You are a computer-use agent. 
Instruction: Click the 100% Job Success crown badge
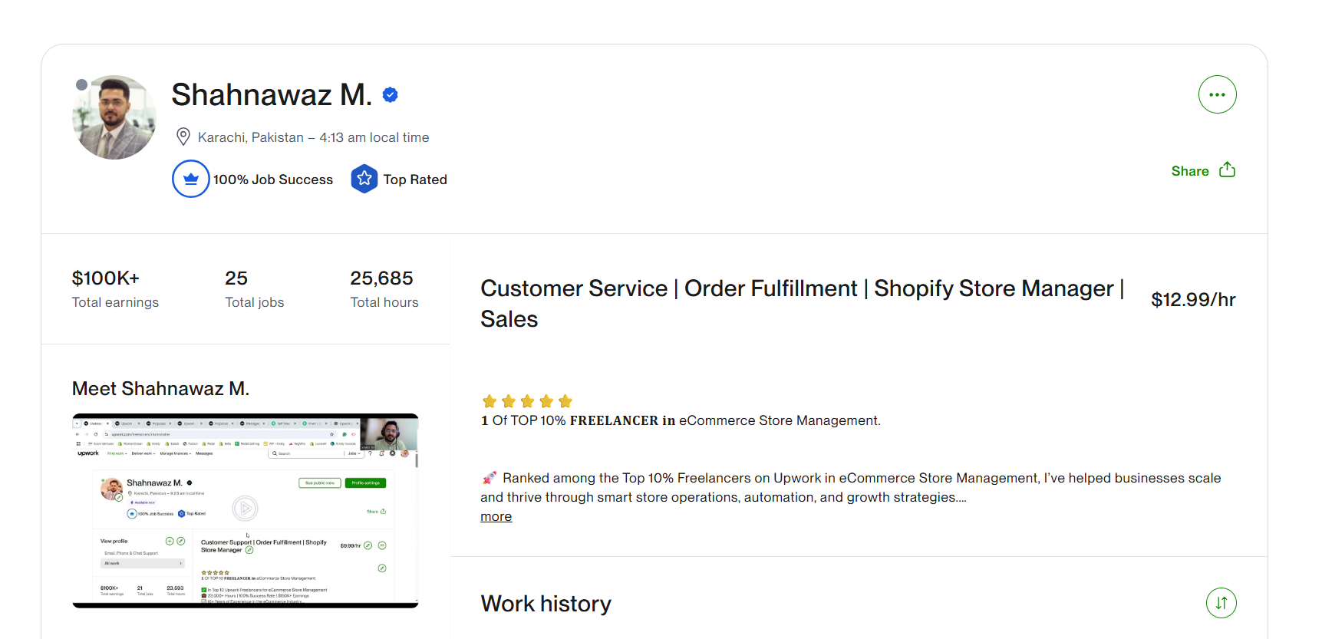[x=191, y=179]
